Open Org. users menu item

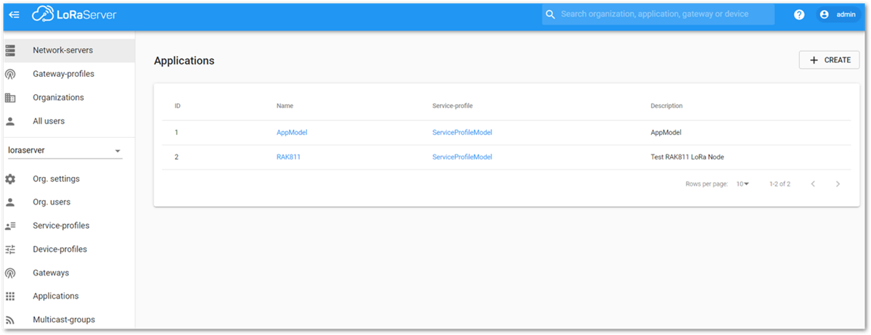[x=68, y=202]
